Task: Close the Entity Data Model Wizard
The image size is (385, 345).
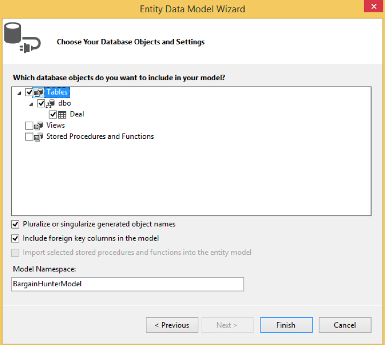Action: [374, 6]
